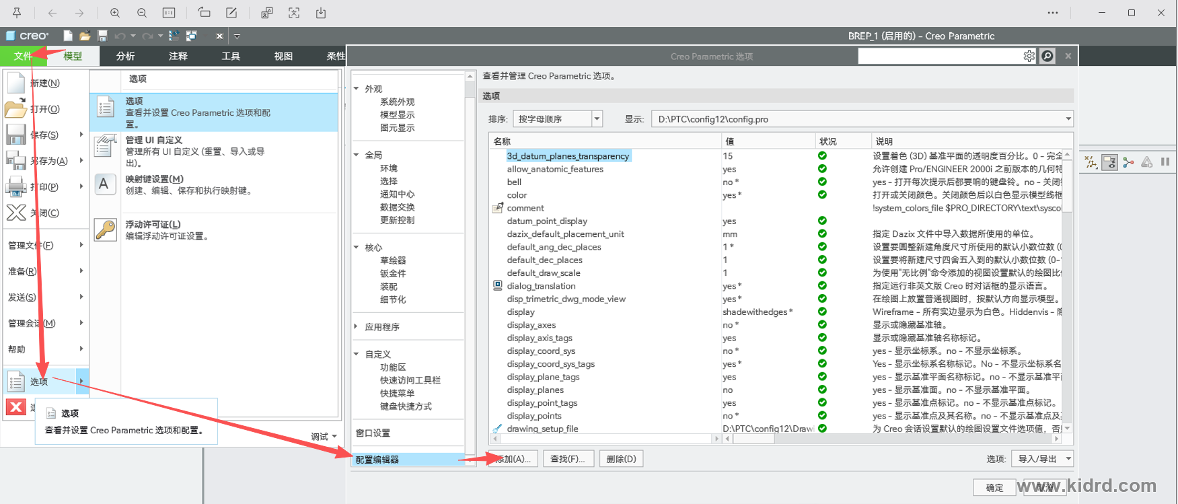The width and height of the screenshot is (1178, 504).
Task: Click the rotate image icon
Action: tap(204, 13)
